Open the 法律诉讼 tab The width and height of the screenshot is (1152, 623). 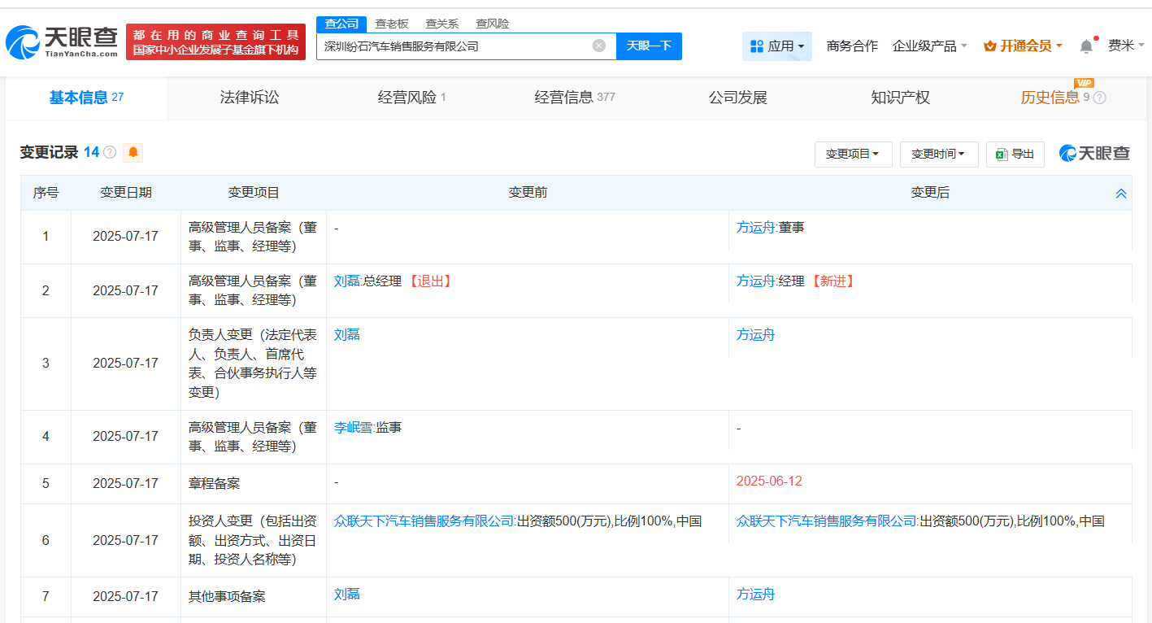point(250,98)
